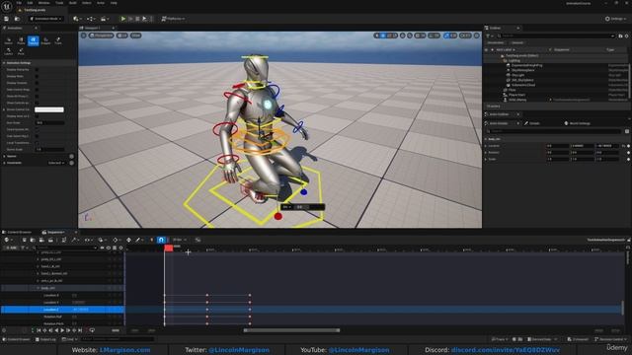The height and width of the screenshot is (355, 632).
Task: Open the Build menu
Action: tap(73, 3)
